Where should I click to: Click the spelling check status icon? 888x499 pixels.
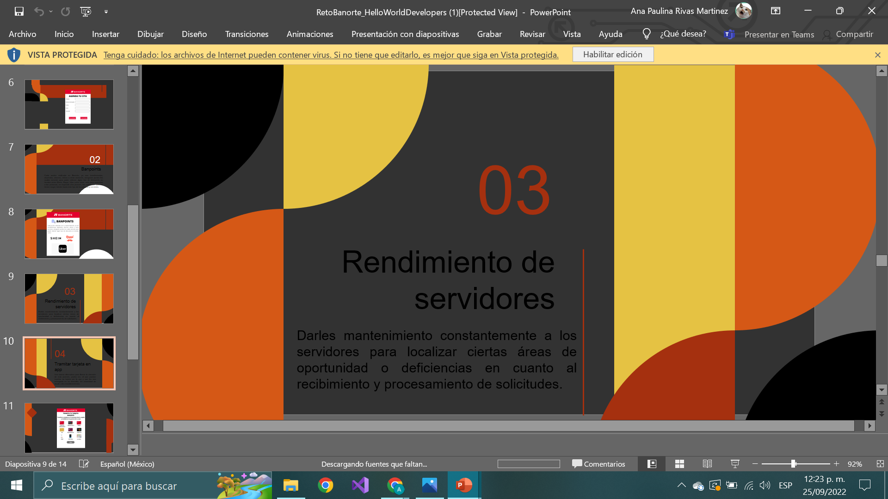(x=84, y=464)
